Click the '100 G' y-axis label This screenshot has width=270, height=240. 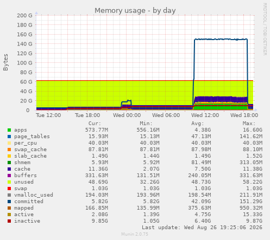click(24, 63)
